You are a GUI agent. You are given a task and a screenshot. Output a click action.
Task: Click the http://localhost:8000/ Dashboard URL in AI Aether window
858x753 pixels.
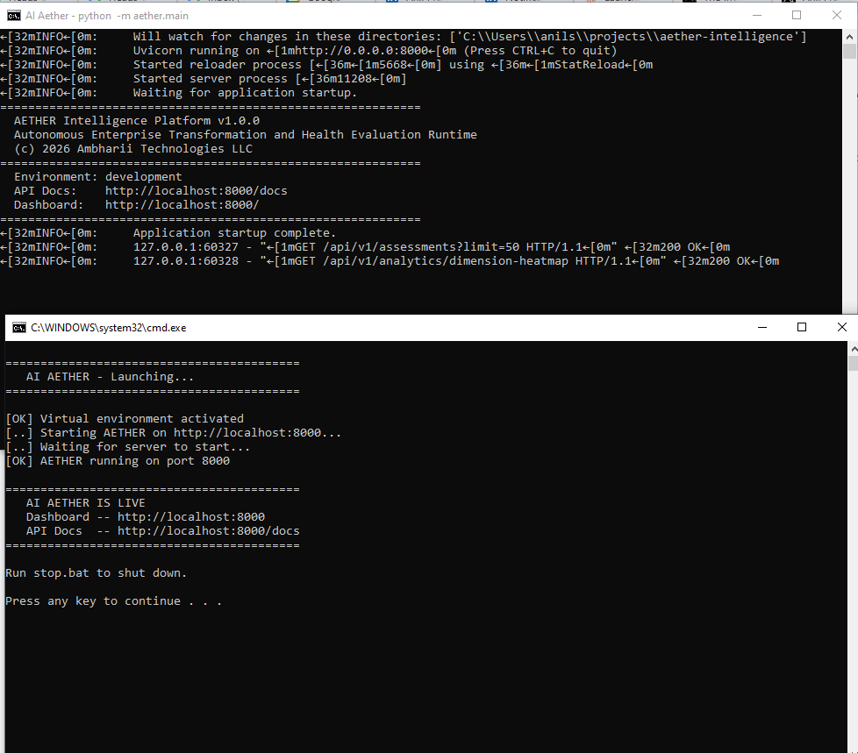point(182,205)
